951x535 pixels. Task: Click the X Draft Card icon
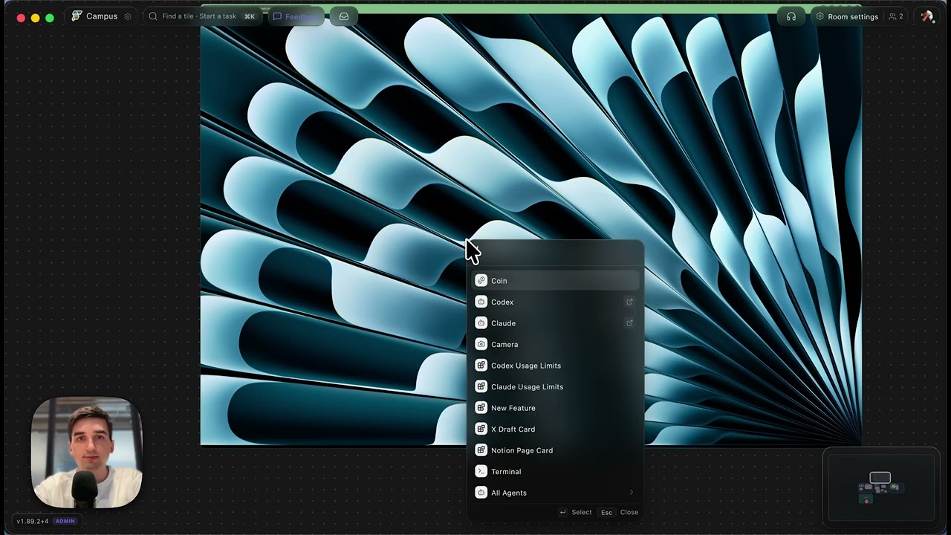(481, 429)
